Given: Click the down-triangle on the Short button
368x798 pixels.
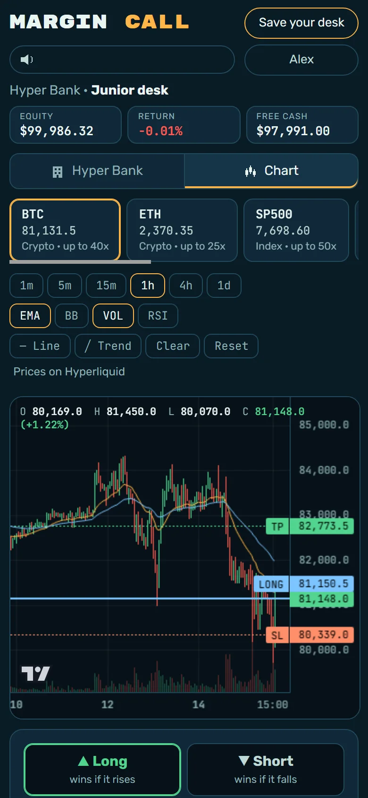Looking at the screenshot, I should 244,761.
